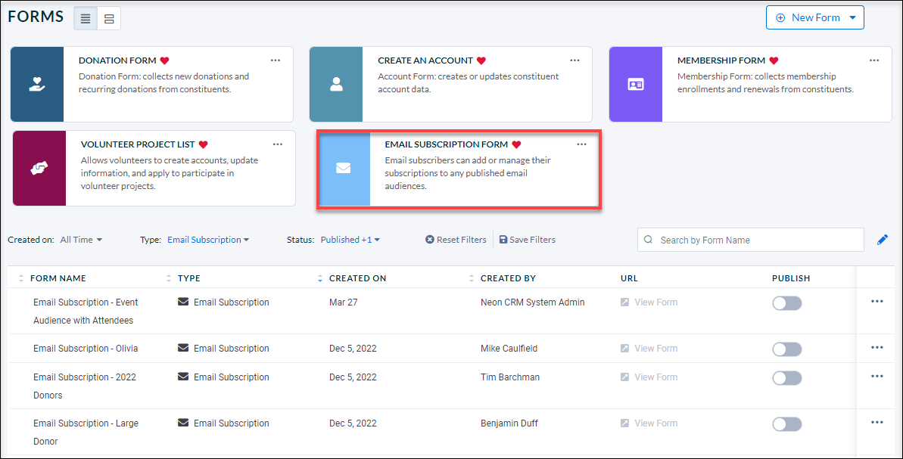
Task: Unfavorite Donation Form via its heart icon
Action: click(165, 60)
